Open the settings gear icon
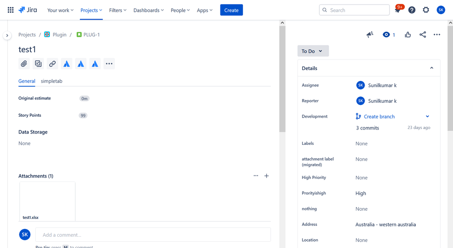 click(426, 10)
